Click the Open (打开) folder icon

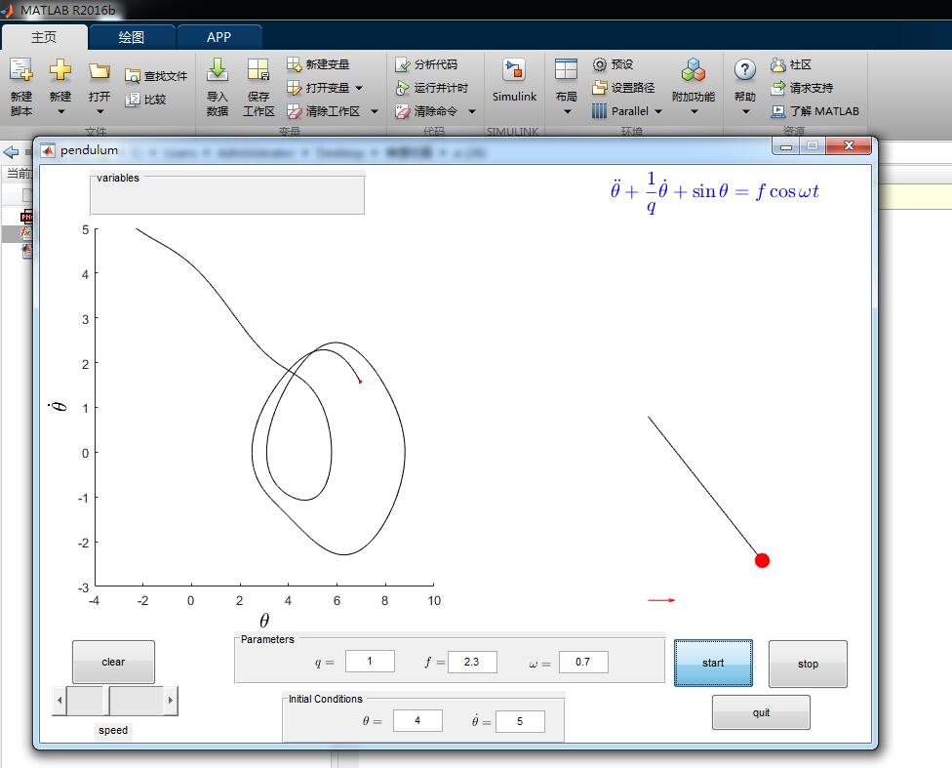(99, 71)
